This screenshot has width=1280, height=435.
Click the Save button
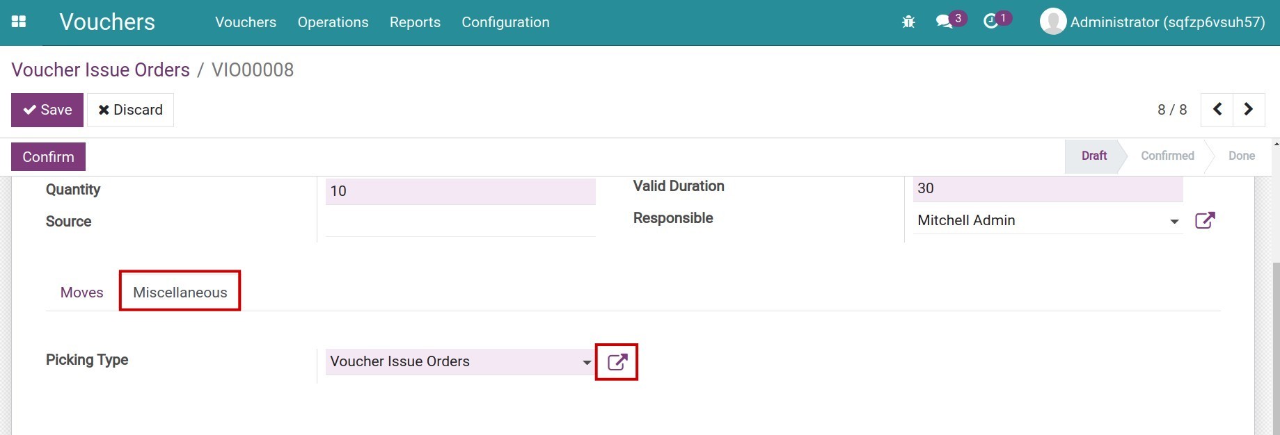click(47, 110)
